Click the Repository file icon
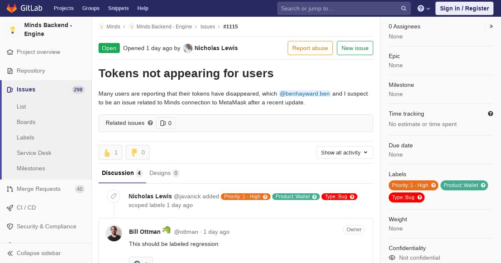Screen dimensions: 501x263 [10, 71]
